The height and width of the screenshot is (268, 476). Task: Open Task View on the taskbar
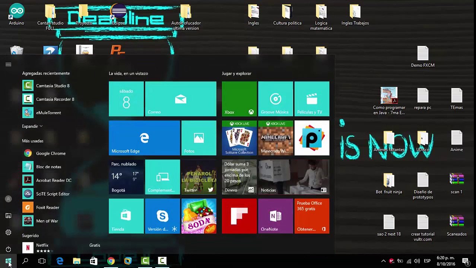click(42, 261)
